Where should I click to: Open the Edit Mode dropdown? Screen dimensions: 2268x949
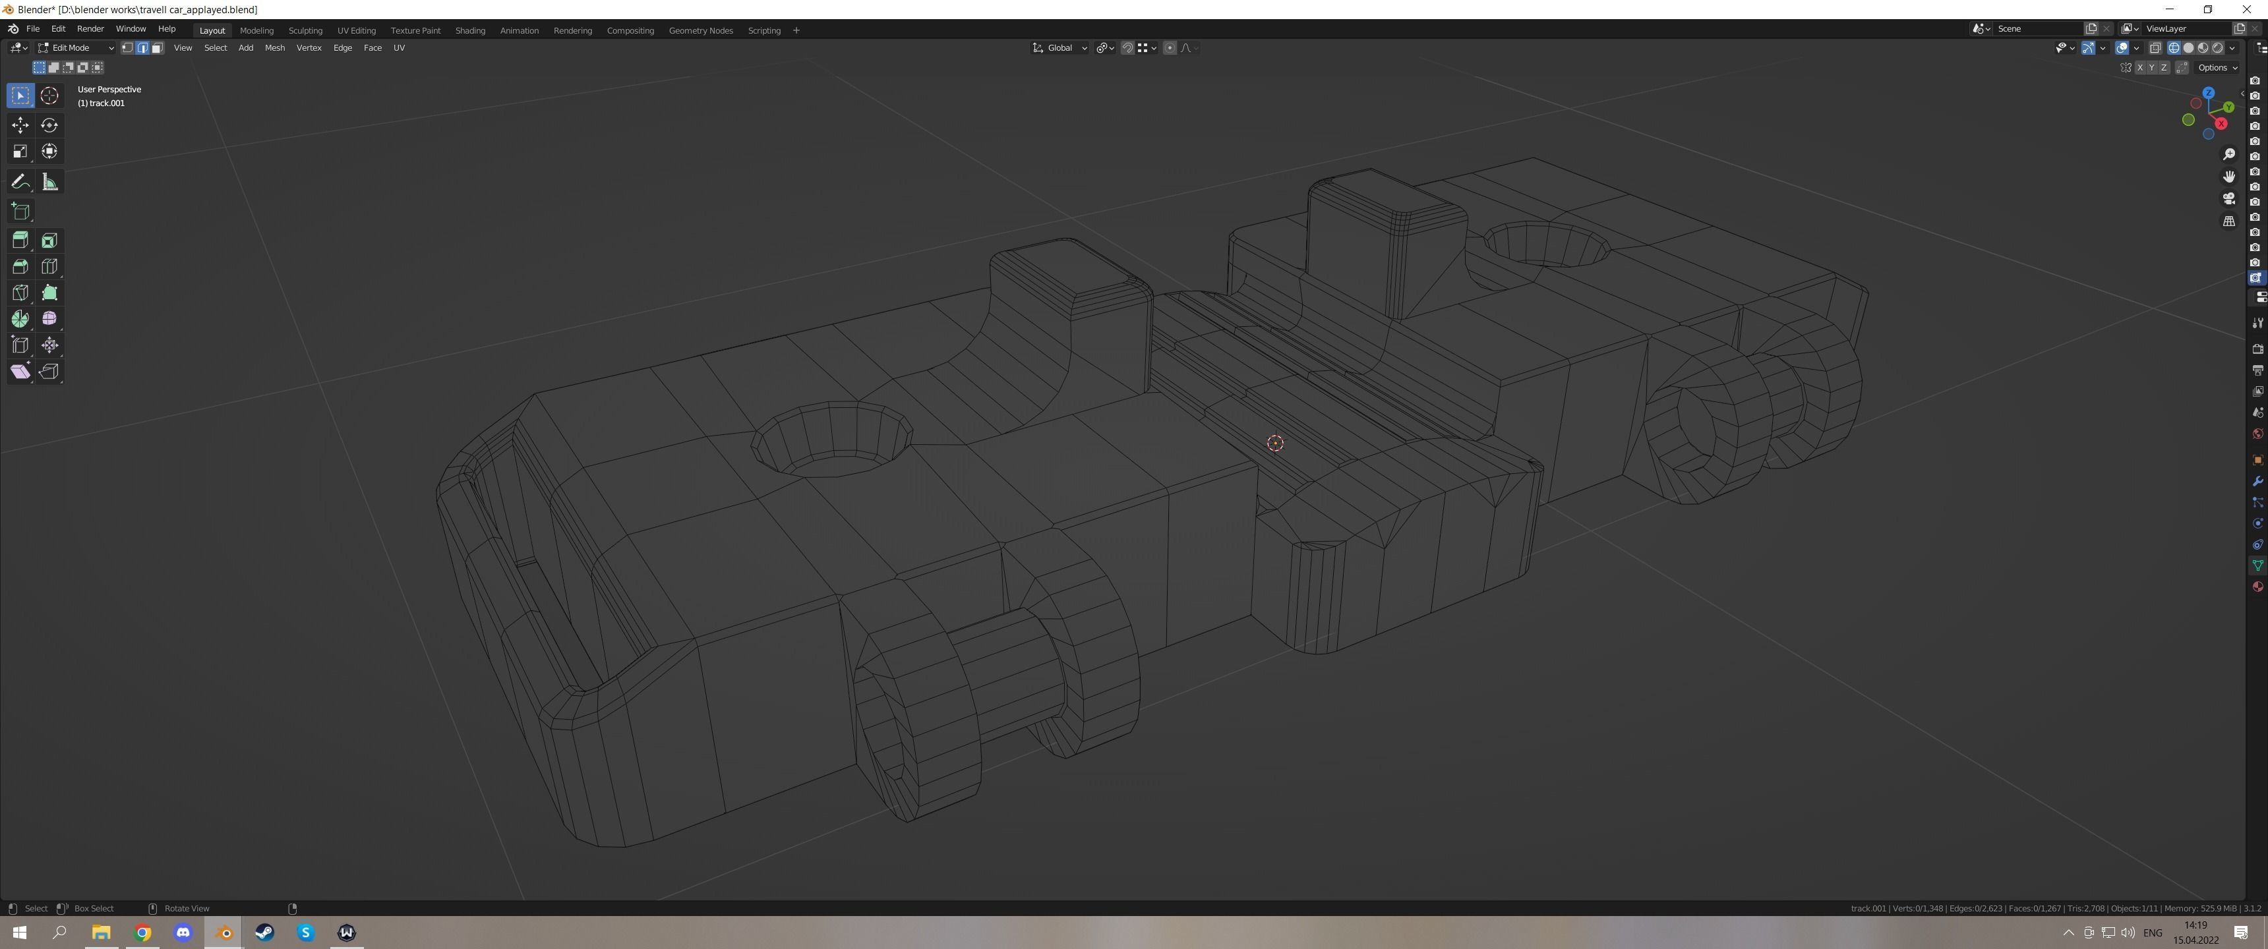pyautogui.click(x=76, y=47)
